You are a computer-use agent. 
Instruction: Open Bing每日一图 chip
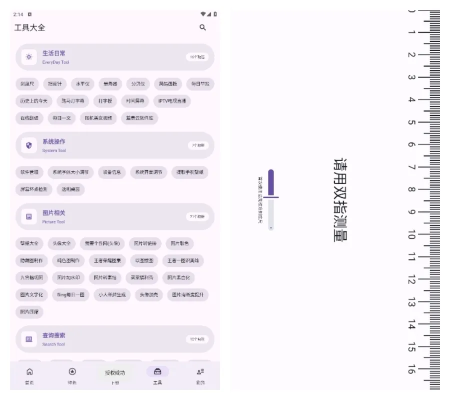71,294
